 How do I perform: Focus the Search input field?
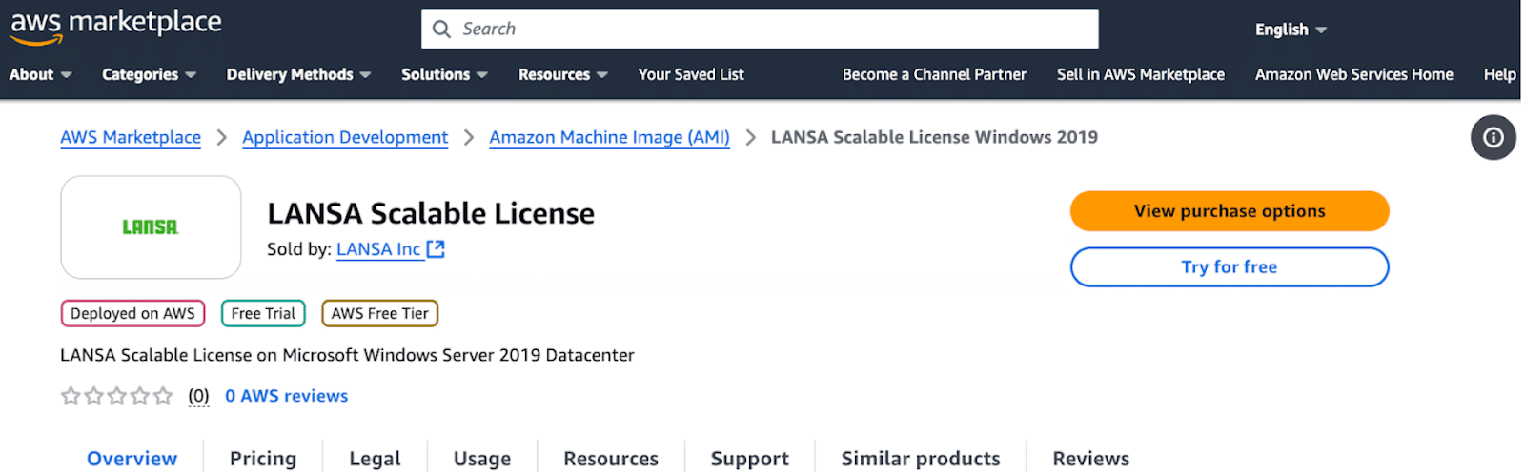(760, 29)
